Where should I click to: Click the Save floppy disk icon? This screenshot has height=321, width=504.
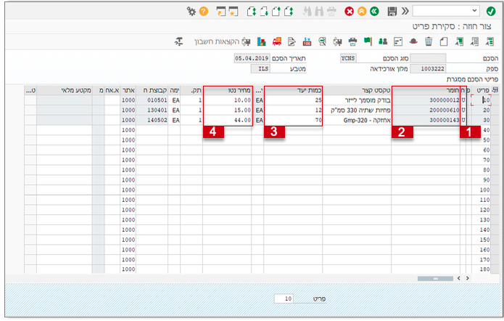click(x=392, y=12)
